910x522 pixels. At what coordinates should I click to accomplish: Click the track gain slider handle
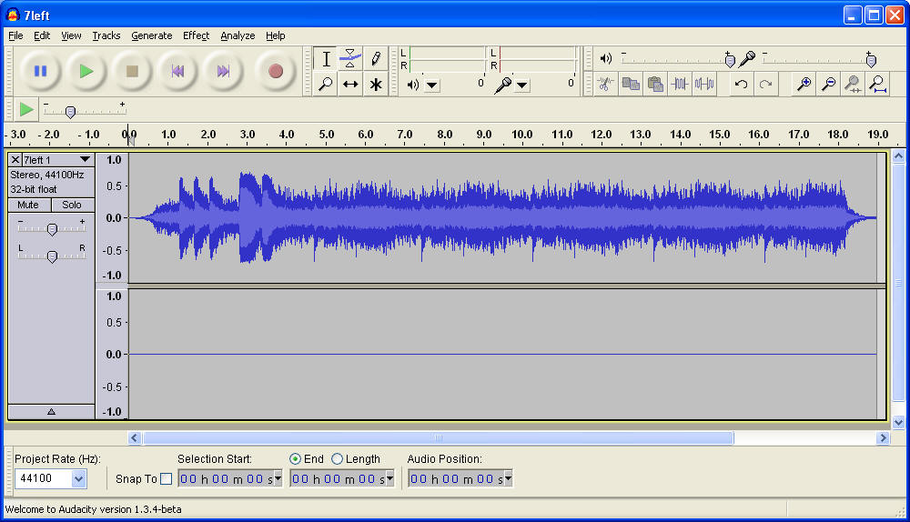tap(52, 229)
